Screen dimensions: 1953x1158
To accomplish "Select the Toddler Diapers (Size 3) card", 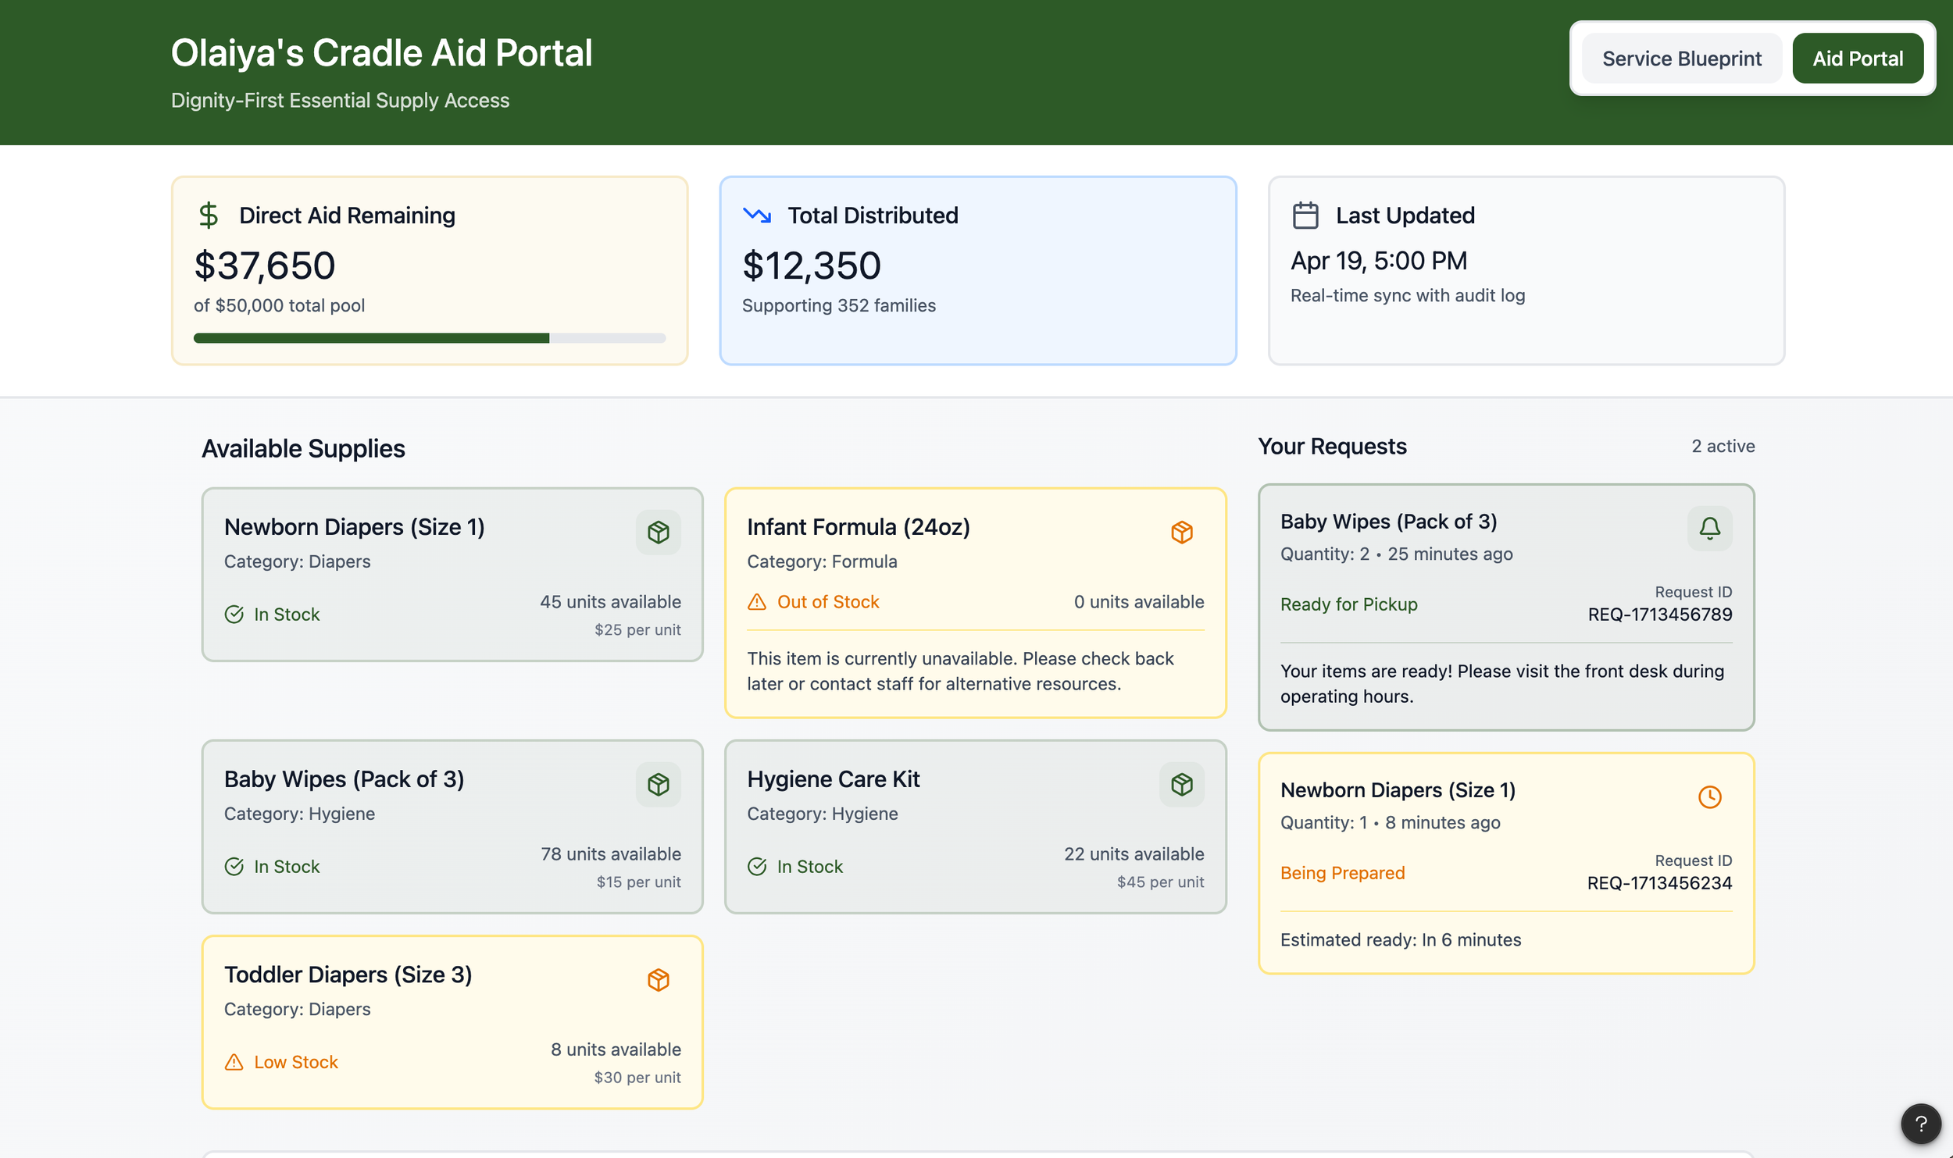I will click(452, 1022).
